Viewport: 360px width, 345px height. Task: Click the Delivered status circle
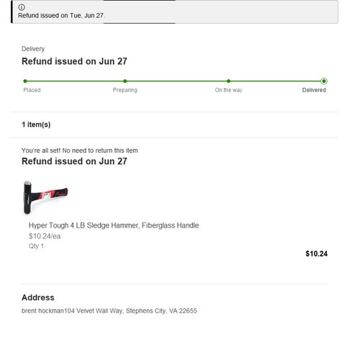coord(324,81)
